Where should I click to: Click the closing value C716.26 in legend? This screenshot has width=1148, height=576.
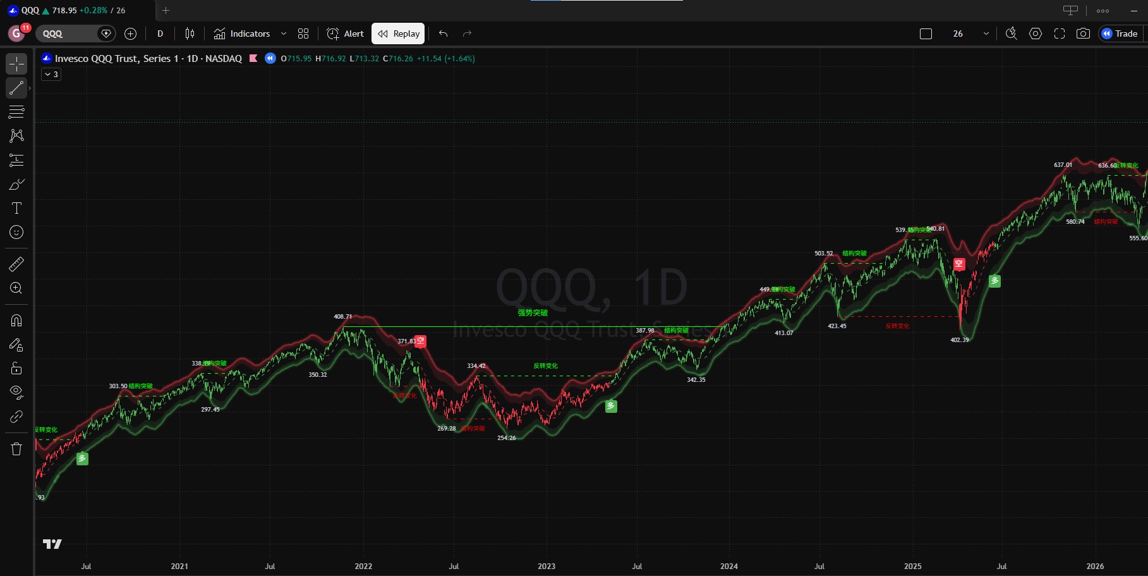[x=398, y=58]
